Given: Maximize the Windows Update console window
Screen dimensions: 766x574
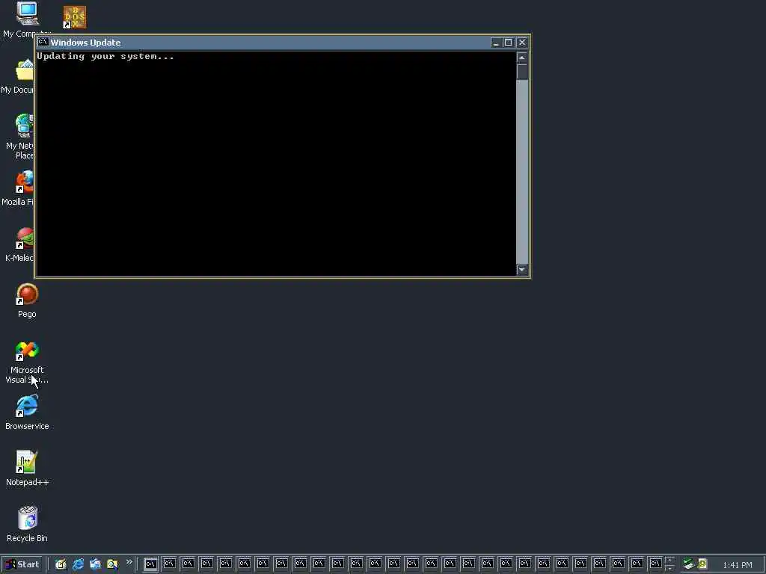Looking at the screenshot, I should click(508, 43).
